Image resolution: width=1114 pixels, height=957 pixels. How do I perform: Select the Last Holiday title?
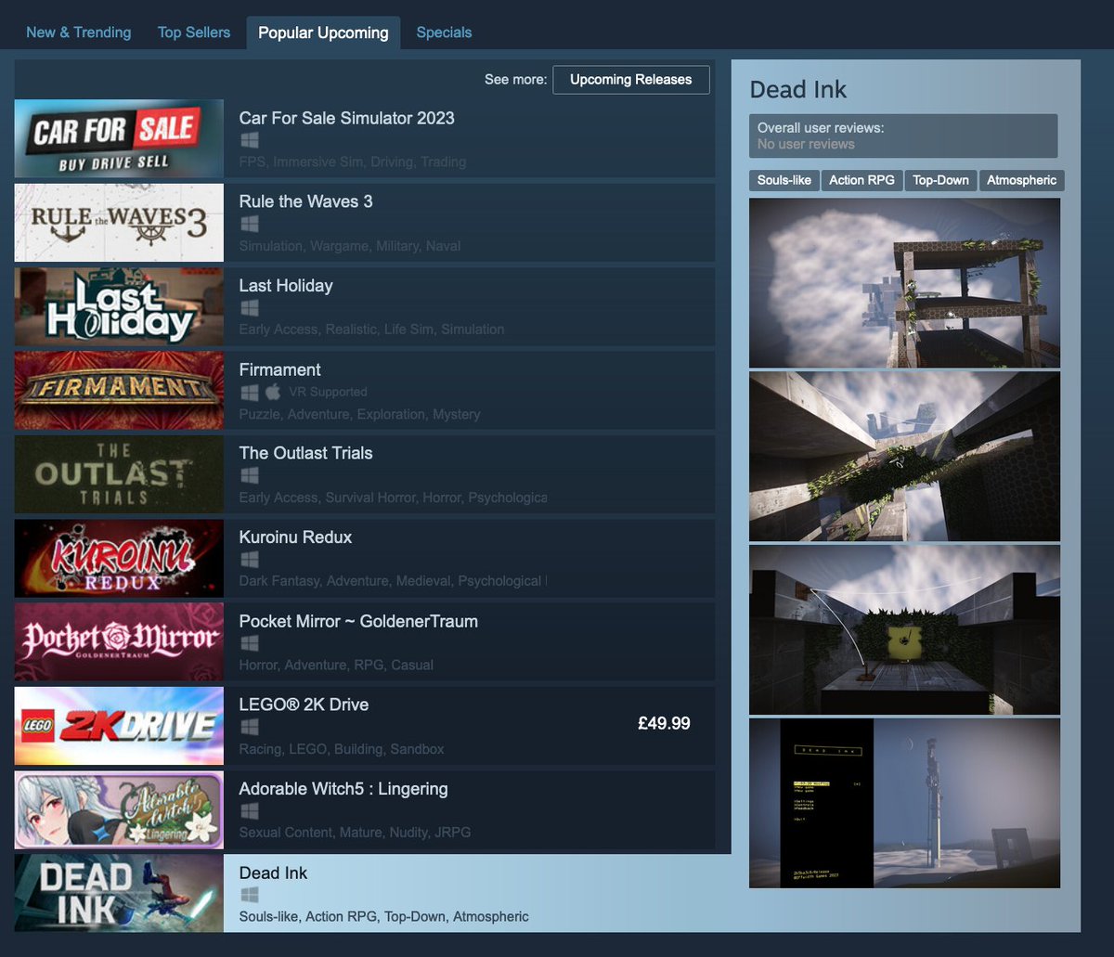pos(286,286)
